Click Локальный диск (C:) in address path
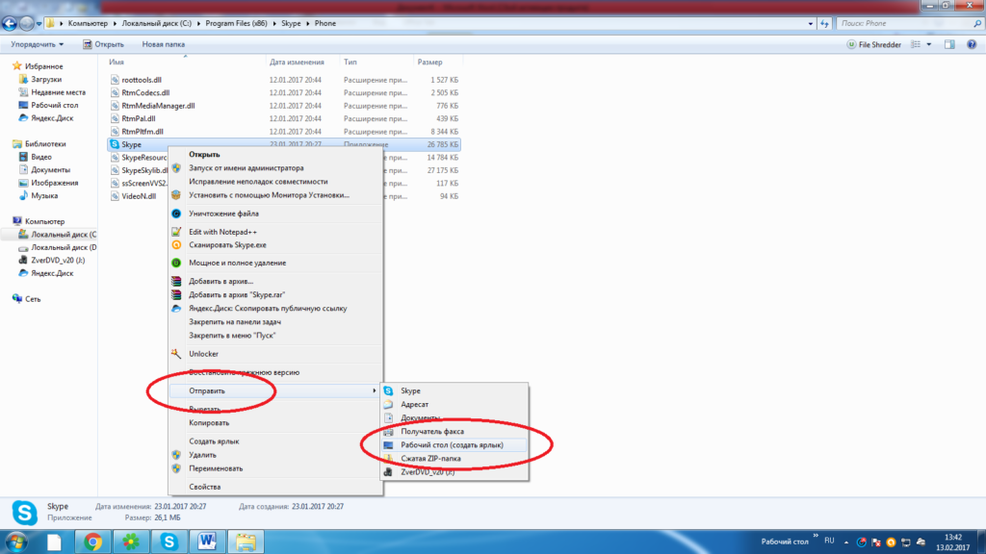 tap(157, 23)
